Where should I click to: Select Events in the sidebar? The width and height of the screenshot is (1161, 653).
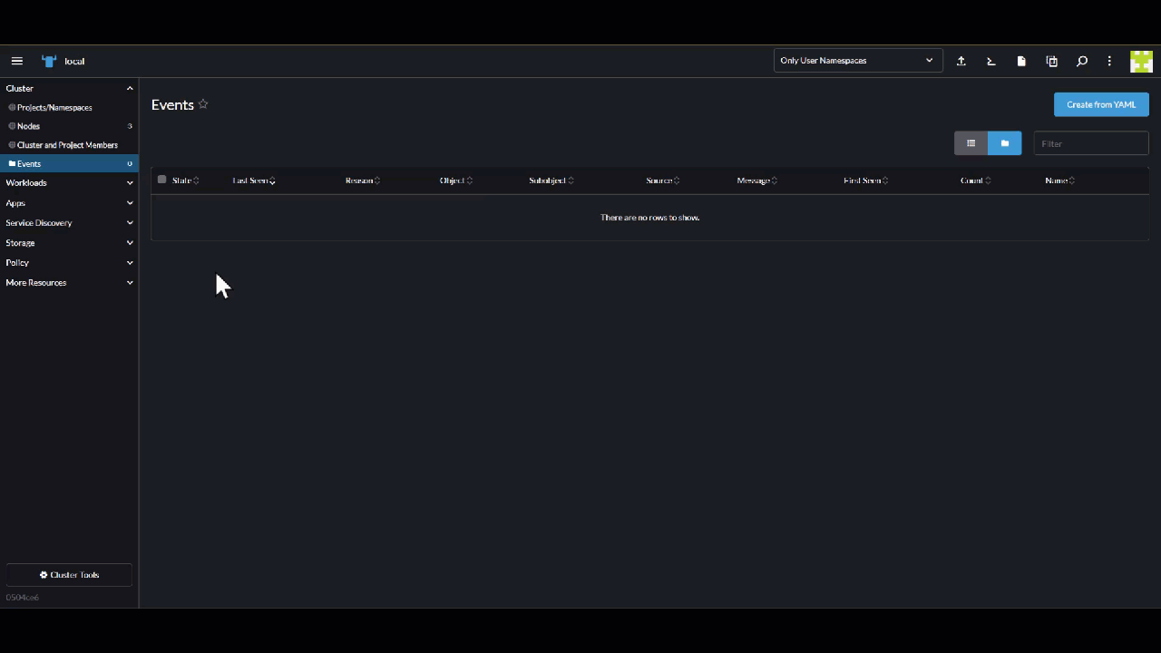69,163
